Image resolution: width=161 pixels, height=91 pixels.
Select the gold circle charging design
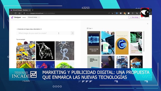(122, 43)
